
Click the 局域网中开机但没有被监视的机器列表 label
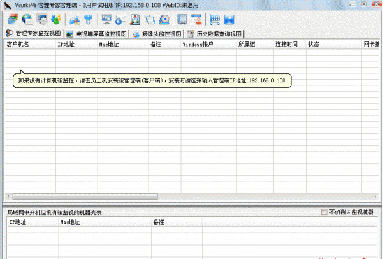click(x=54, y=212)
